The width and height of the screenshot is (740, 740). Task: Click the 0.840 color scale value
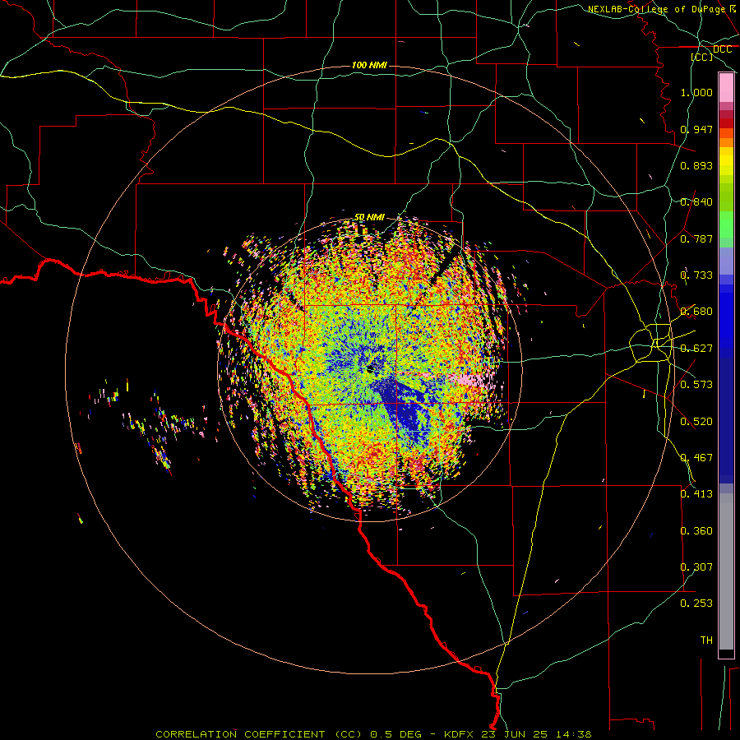pos(696,202)
